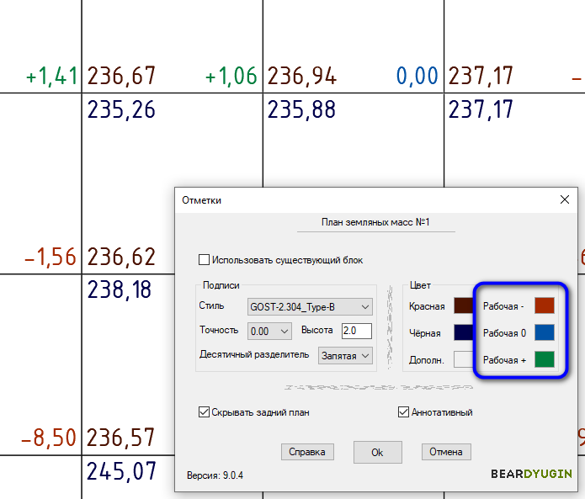Click the blue '0,00' working mark
The height and width of the screenshot is (499, 585).
[x=417, y=77]
